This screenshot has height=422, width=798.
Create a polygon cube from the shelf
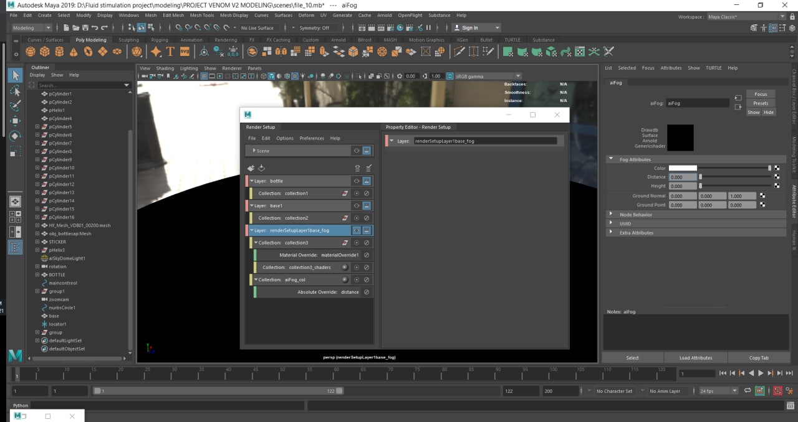point(46,52)
